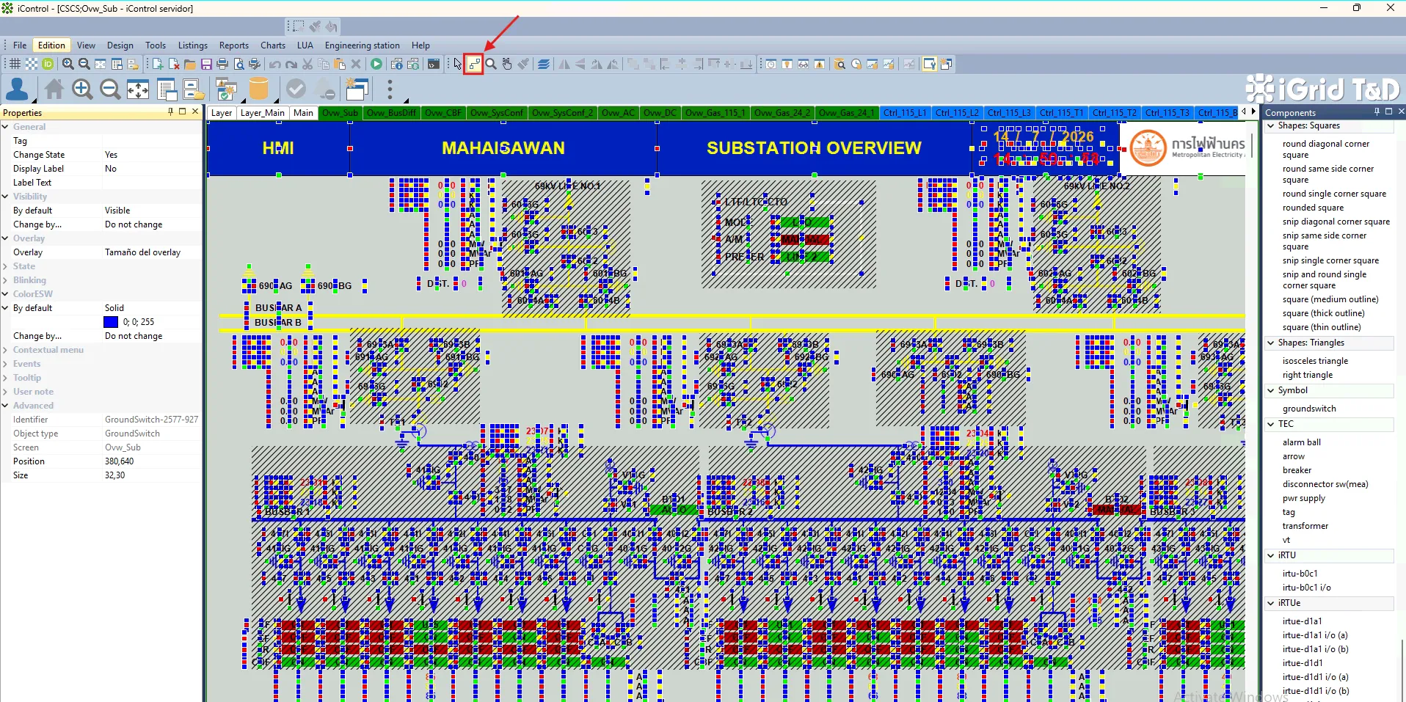Open the eyeglasses window icon
Image resolution: width=1406 pixels, height=702 pixels.
pos(804,65)
